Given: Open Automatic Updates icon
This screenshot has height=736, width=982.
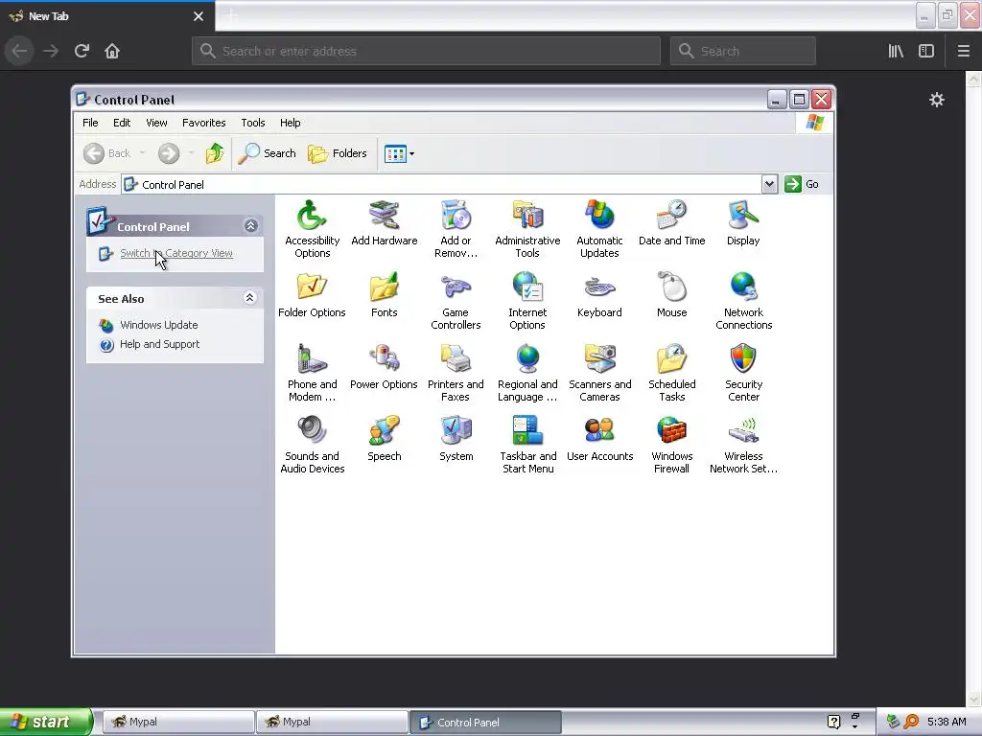Looking at the screenshot, I should point(599,229).
